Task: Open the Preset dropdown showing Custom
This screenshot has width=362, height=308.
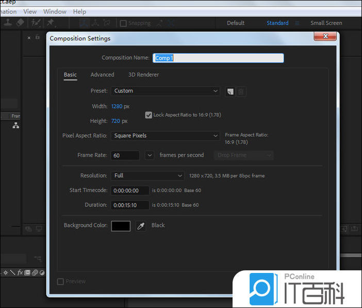Action: pos(166,91)
